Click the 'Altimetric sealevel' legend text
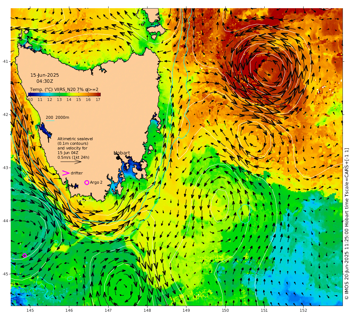The height and width of the screenshot is (321, 350). pos(75,139)
